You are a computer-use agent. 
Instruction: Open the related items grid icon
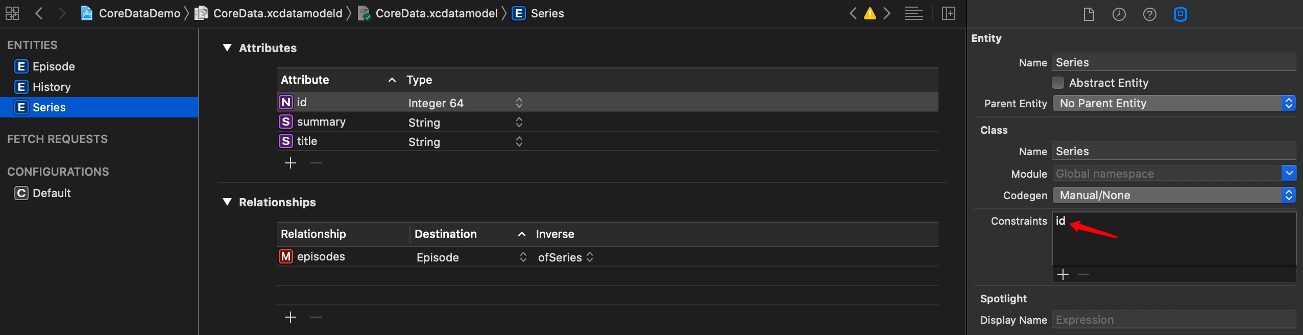point(12,13)
